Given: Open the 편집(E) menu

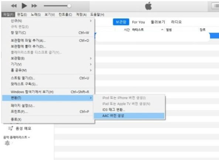Looking at the screenshot, I should (22, 14).
